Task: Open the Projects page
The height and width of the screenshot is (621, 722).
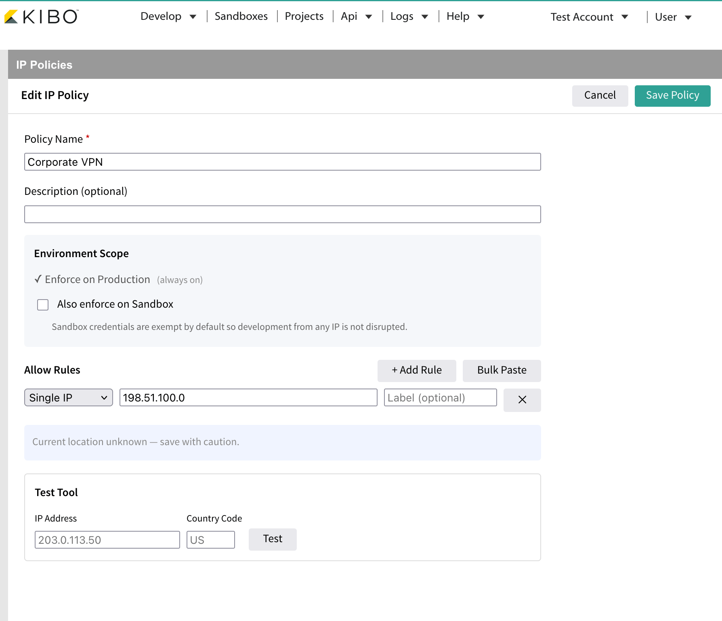Action: [x=304, y=17]
